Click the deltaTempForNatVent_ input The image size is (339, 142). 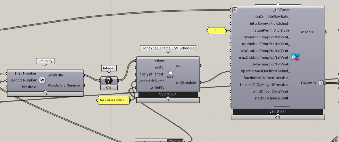pyautogui.click(x=271, y=64)
